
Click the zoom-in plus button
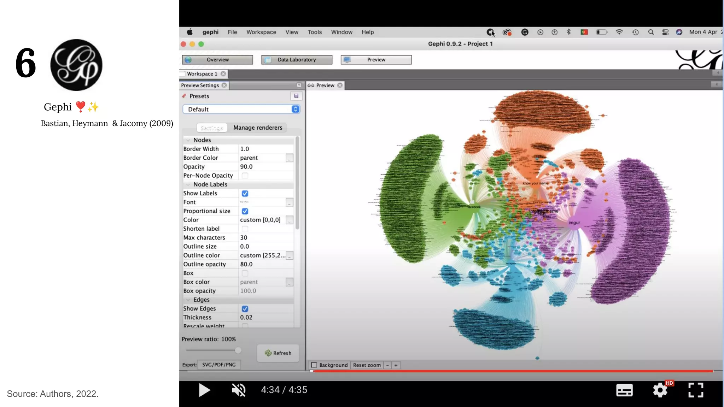[x=396, y=365]
